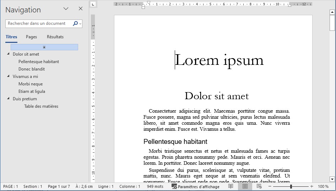Switch to Read Mode view icon

tap(231, 186)
